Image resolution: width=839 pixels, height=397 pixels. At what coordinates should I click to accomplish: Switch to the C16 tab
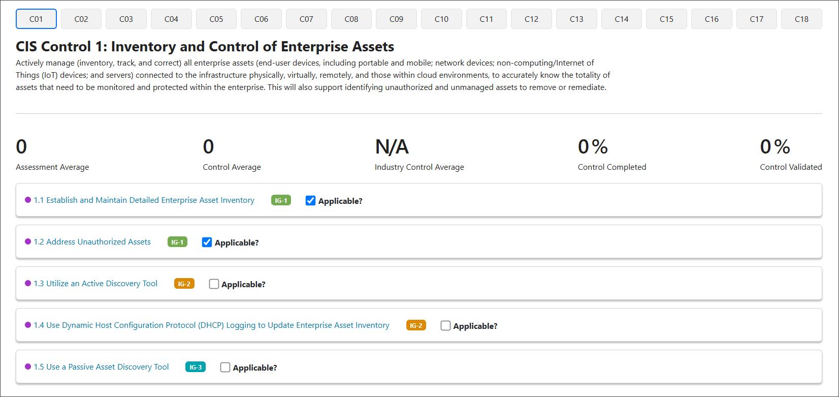point(712,19)
